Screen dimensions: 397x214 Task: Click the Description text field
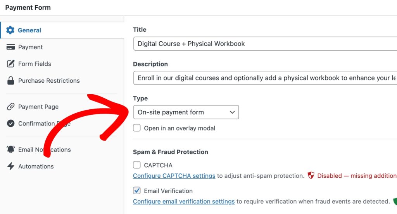click(264, 78)
